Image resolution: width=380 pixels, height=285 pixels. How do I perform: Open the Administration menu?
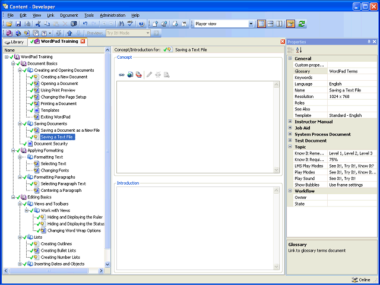[x=112, y=15]
